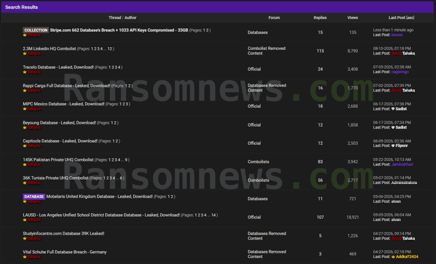The height and width of the screenshot is (264, 436).
Task: Open the 36K Tunisia Private UHQ Combolist thread
Action: 55,178
